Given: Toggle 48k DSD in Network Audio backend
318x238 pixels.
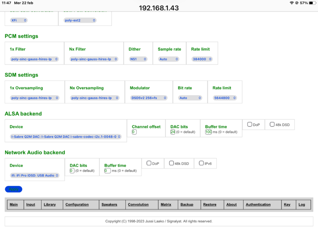Looking at the screenshot, I should [172, 163].
